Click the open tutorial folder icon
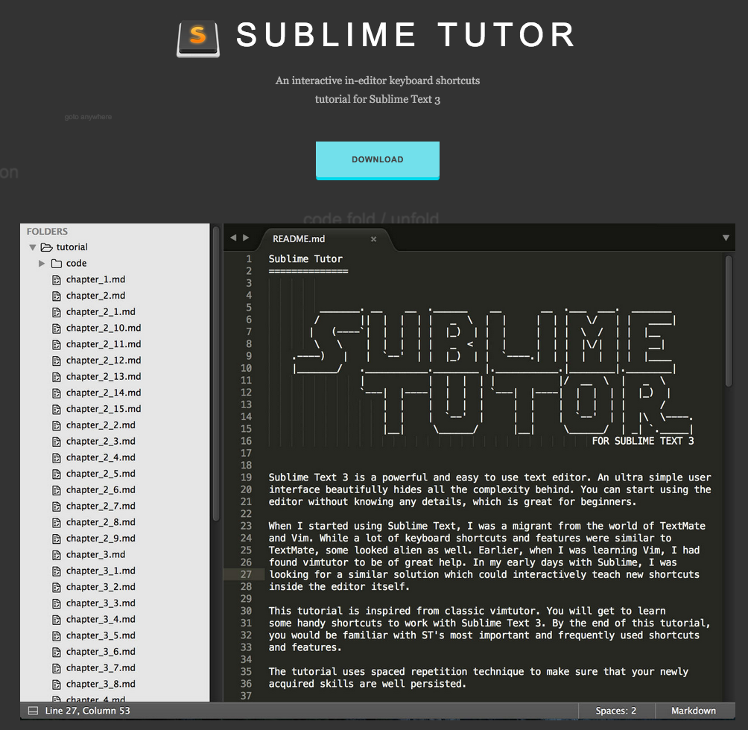 pyautogui.click(x=46, y=247)
